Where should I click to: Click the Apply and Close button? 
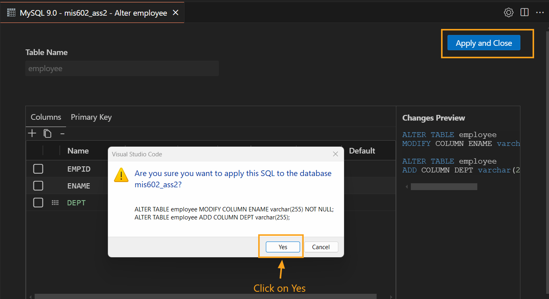483,43
